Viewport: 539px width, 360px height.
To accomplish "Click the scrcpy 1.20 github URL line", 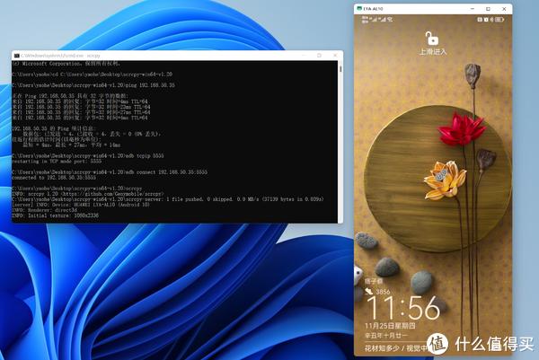I will [88, 194].
